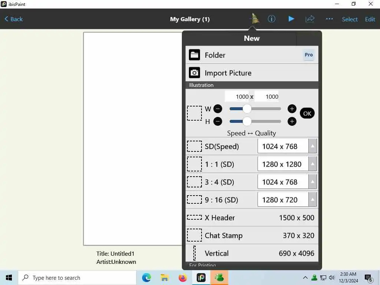The image size is (380, 285).
Task: Open the Windows Start menu
Action: point(9,278)
